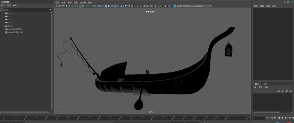Select the front camera in outliner
This screenshot has width=294, height=123.
click(x=10, y=19)
